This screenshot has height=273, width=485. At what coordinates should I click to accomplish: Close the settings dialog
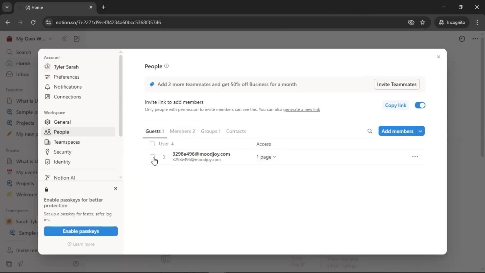tap(439, 57)
